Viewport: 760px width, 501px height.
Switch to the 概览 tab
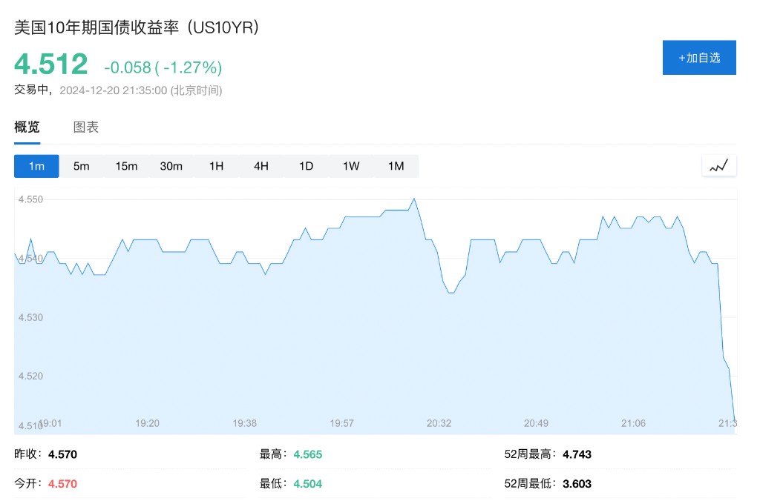tap(27, 127)
